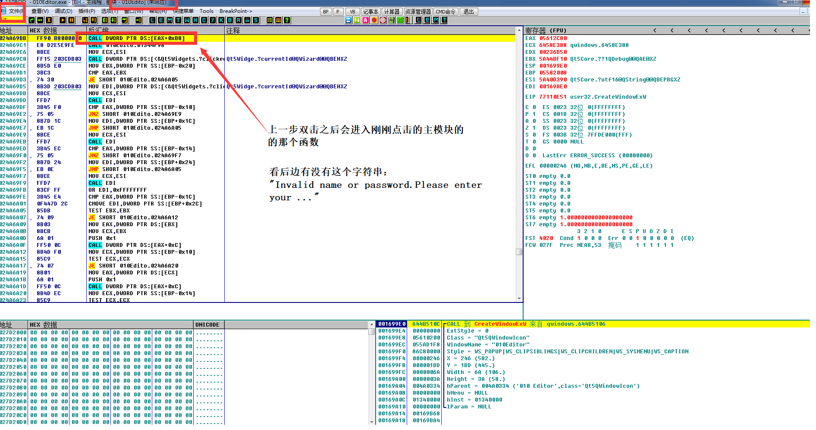Click the Trace over toolbar icon
816x430 pixels.
click(113, 20)
